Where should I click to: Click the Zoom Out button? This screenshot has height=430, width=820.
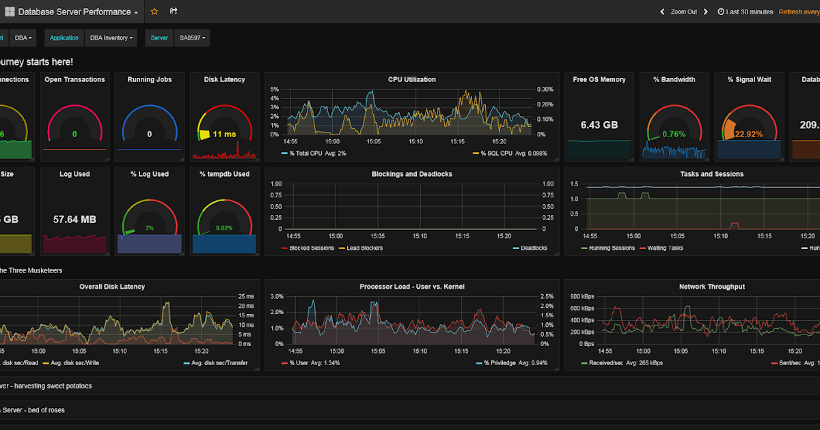pyautogui.click(x=683, y=12)
